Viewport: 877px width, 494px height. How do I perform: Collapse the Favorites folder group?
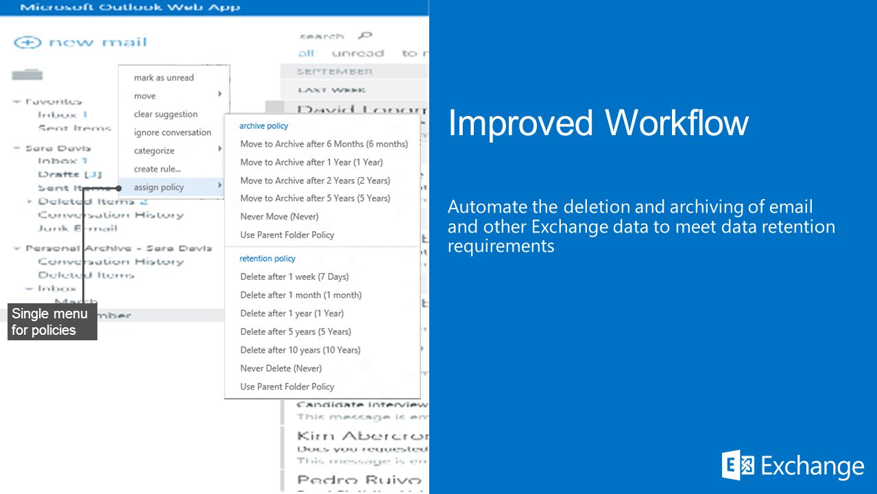[16, 102]
